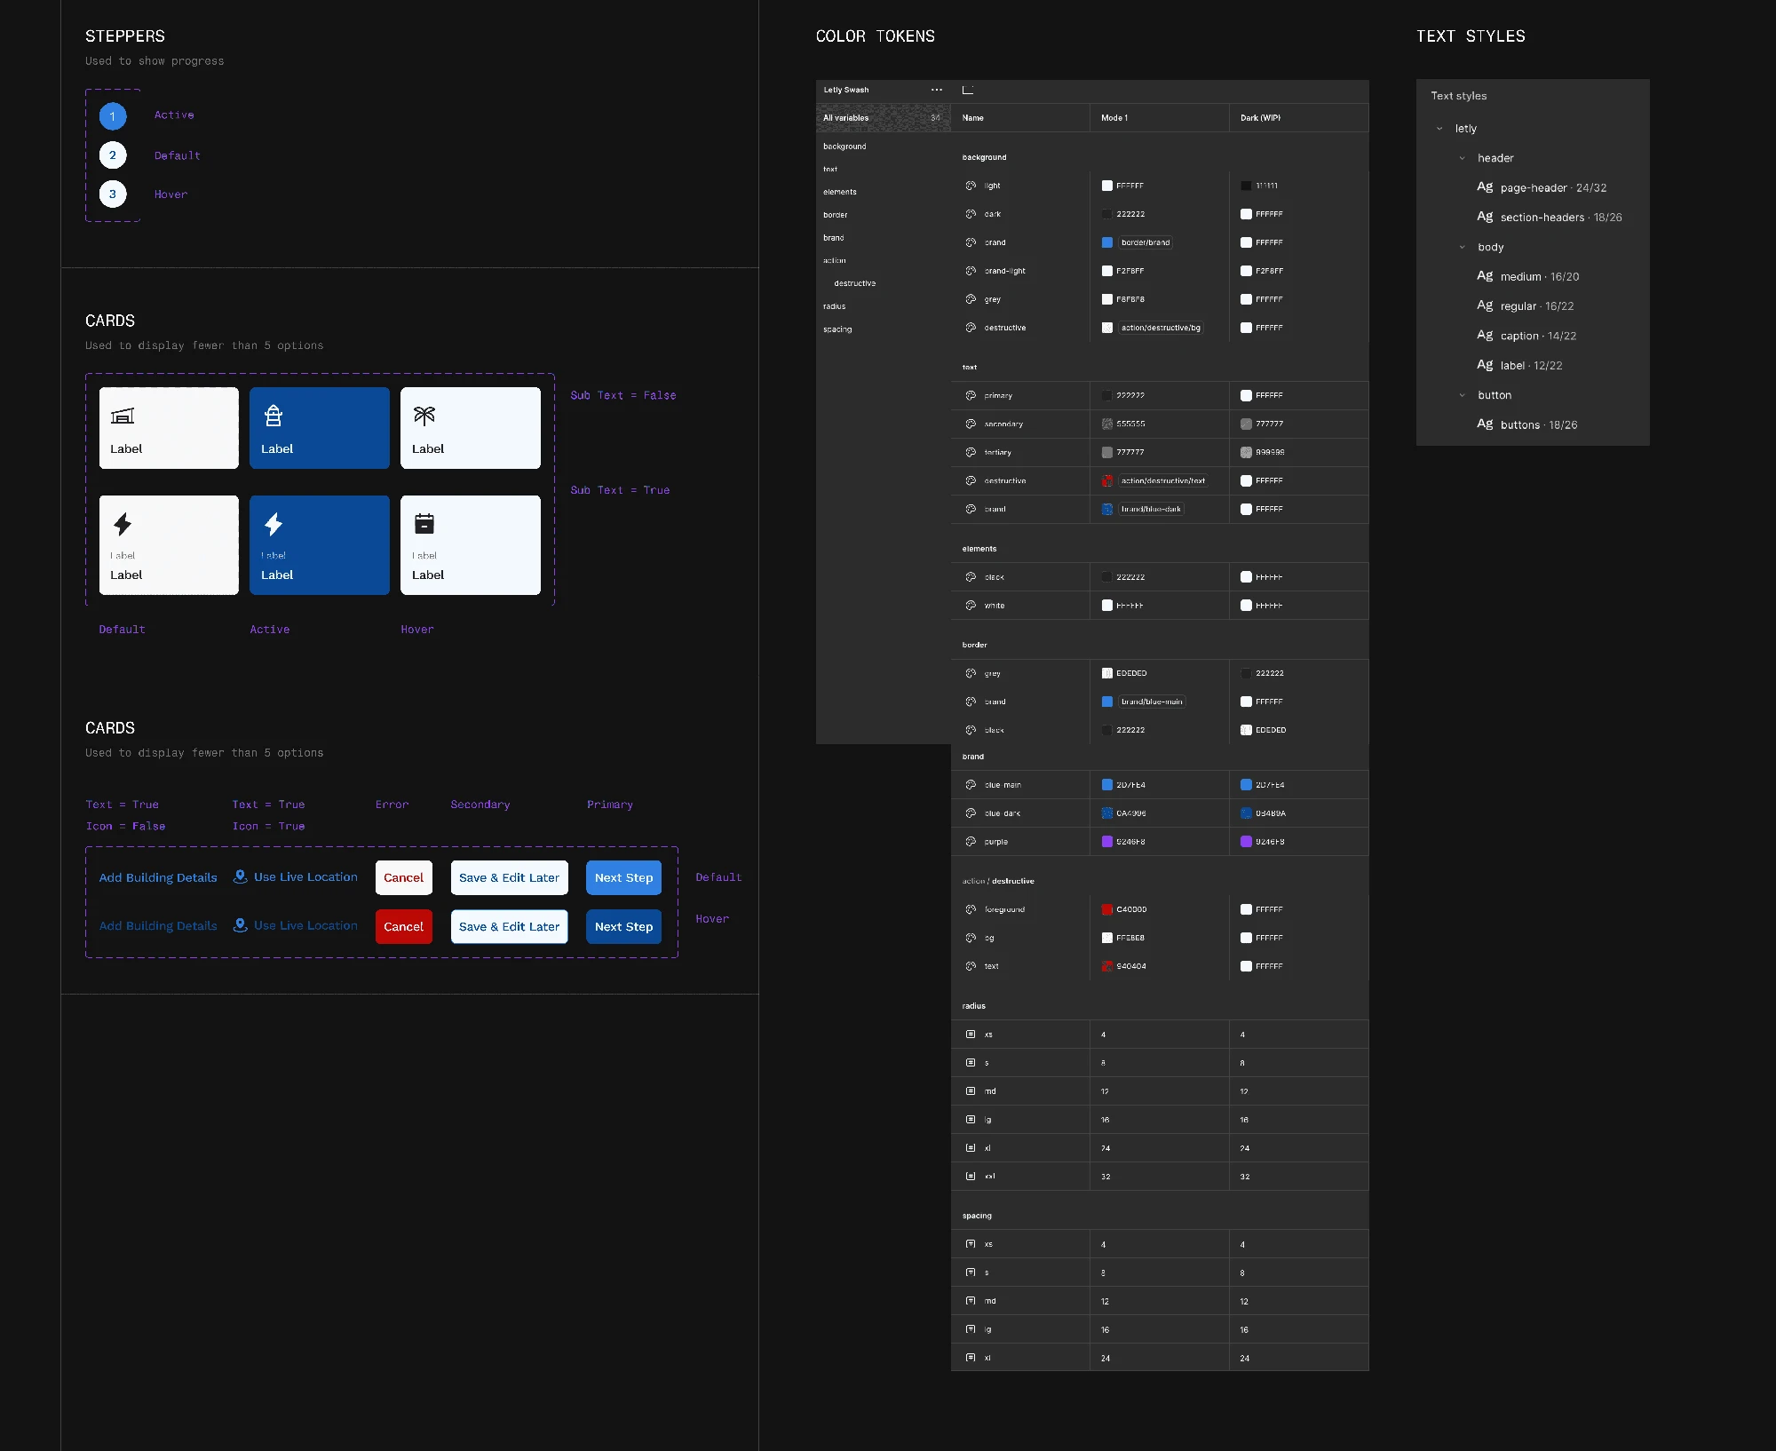The image size is (1776, 1451).
Task: Click the sidebar toggle icon above Name column
Action: coord(968,90)
